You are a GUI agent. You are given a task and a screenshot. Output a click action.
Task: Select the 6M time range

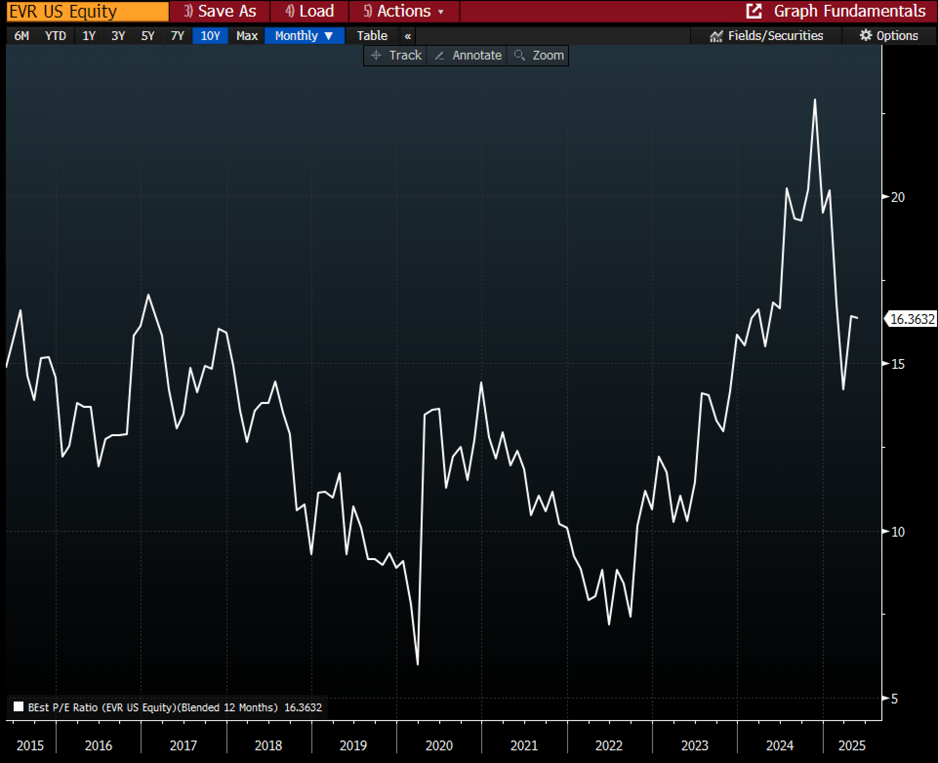pos(22,36)
